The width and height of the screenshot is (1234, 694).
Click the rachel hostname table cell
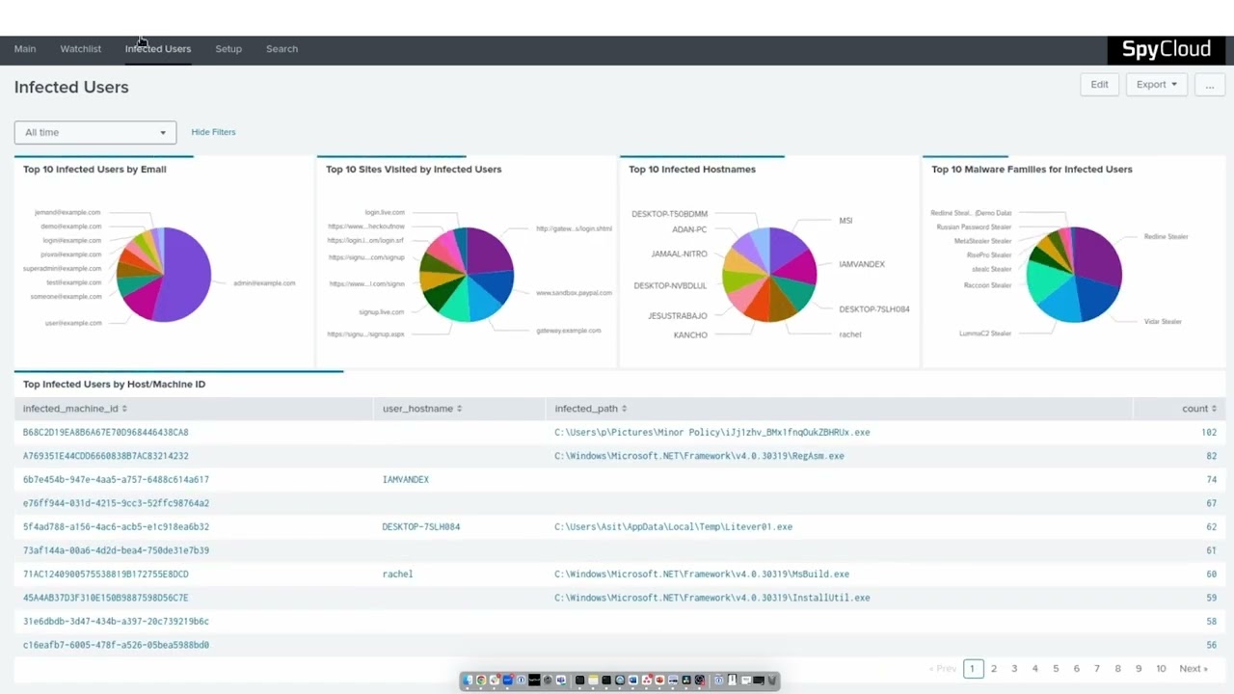click(x=397, y=574)
